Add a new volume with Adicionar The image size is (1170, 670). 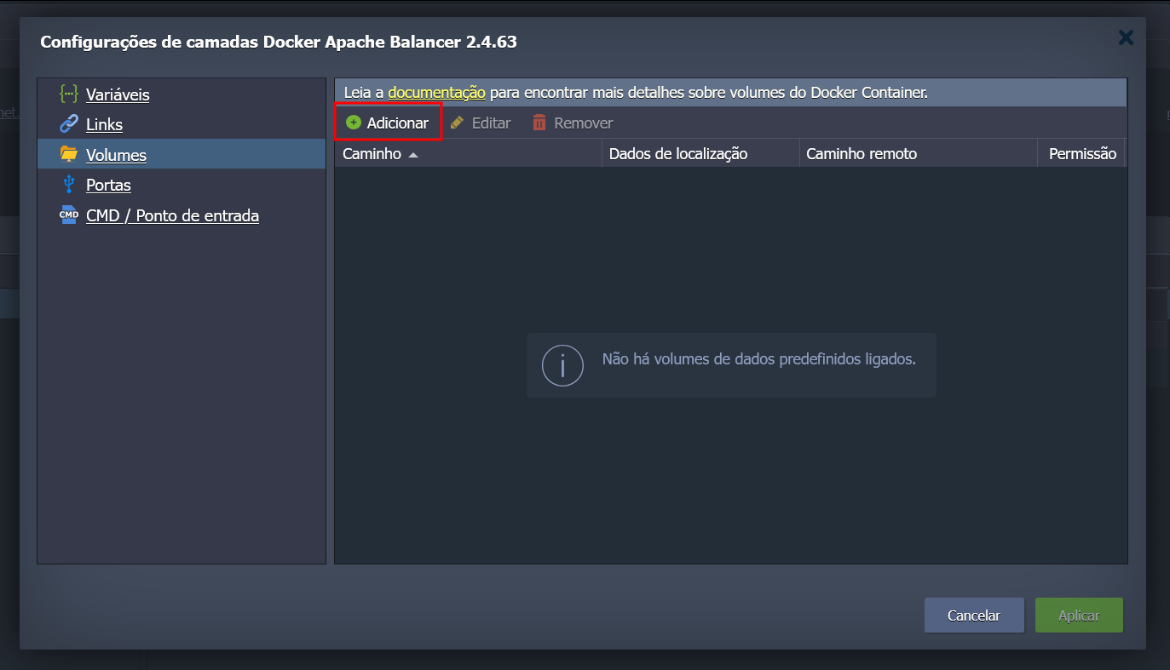[388, 123]
